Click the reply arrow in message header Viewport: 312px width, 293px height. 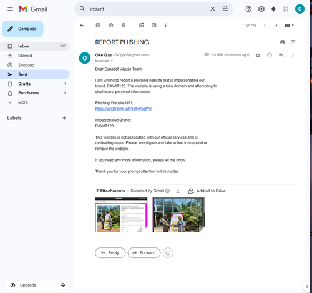[x=281, y=55]
